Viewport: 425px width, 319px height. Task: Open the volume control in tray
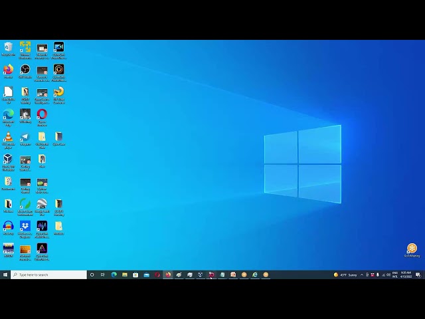pos(388,274)
